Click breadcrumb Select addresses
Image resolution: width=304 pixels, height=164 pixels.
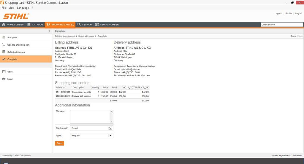(x=86, y=36)
